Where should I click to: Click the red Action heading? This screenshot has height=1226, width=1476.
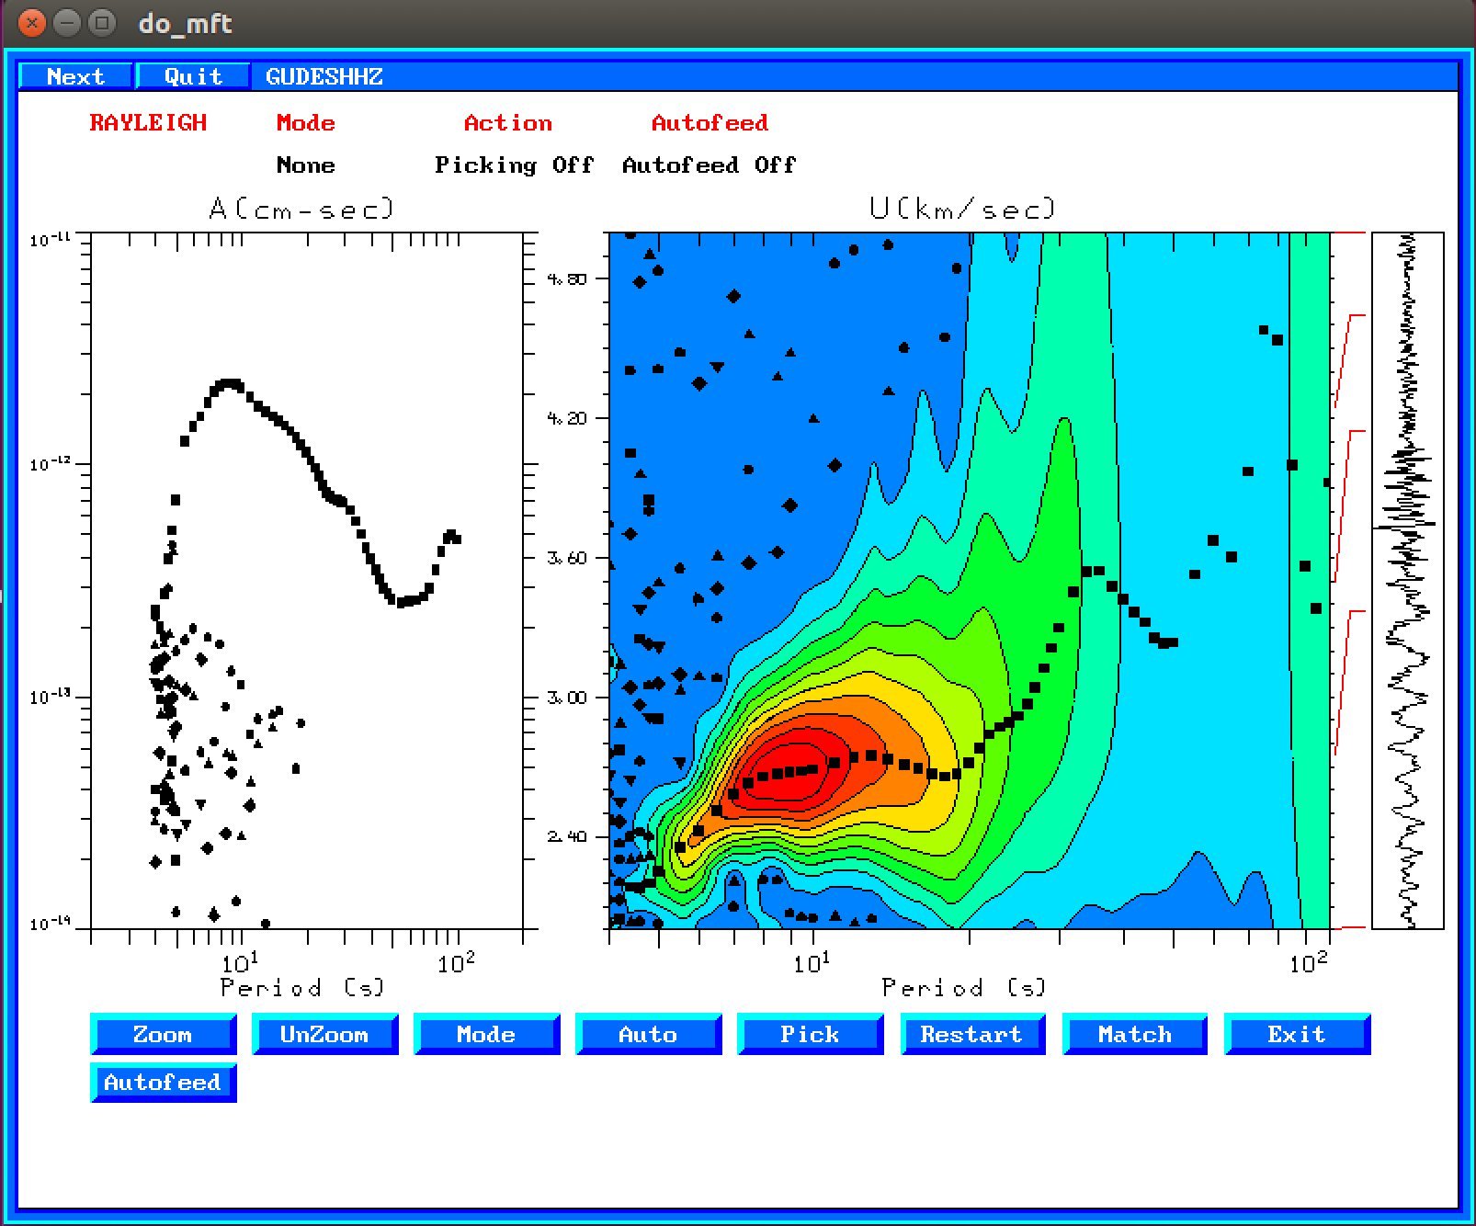coord(508,122)
